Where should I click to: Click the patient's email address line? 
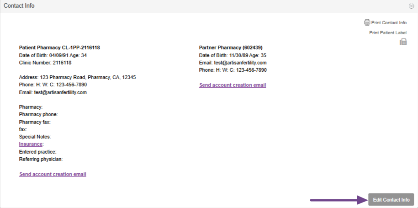click(x=53, y=92)
